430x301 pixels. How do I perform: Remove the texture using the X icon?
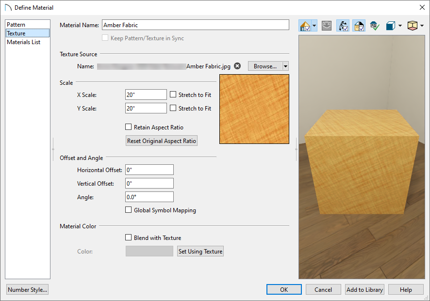pos(237,66)
